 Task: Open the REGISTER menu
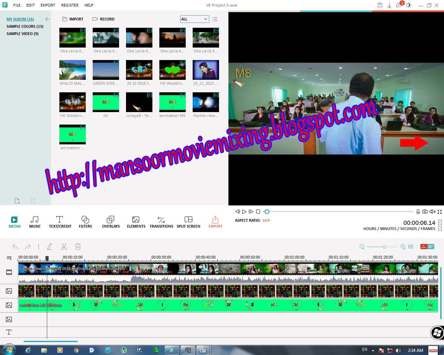pyautogui.click(x=70, y=5)
